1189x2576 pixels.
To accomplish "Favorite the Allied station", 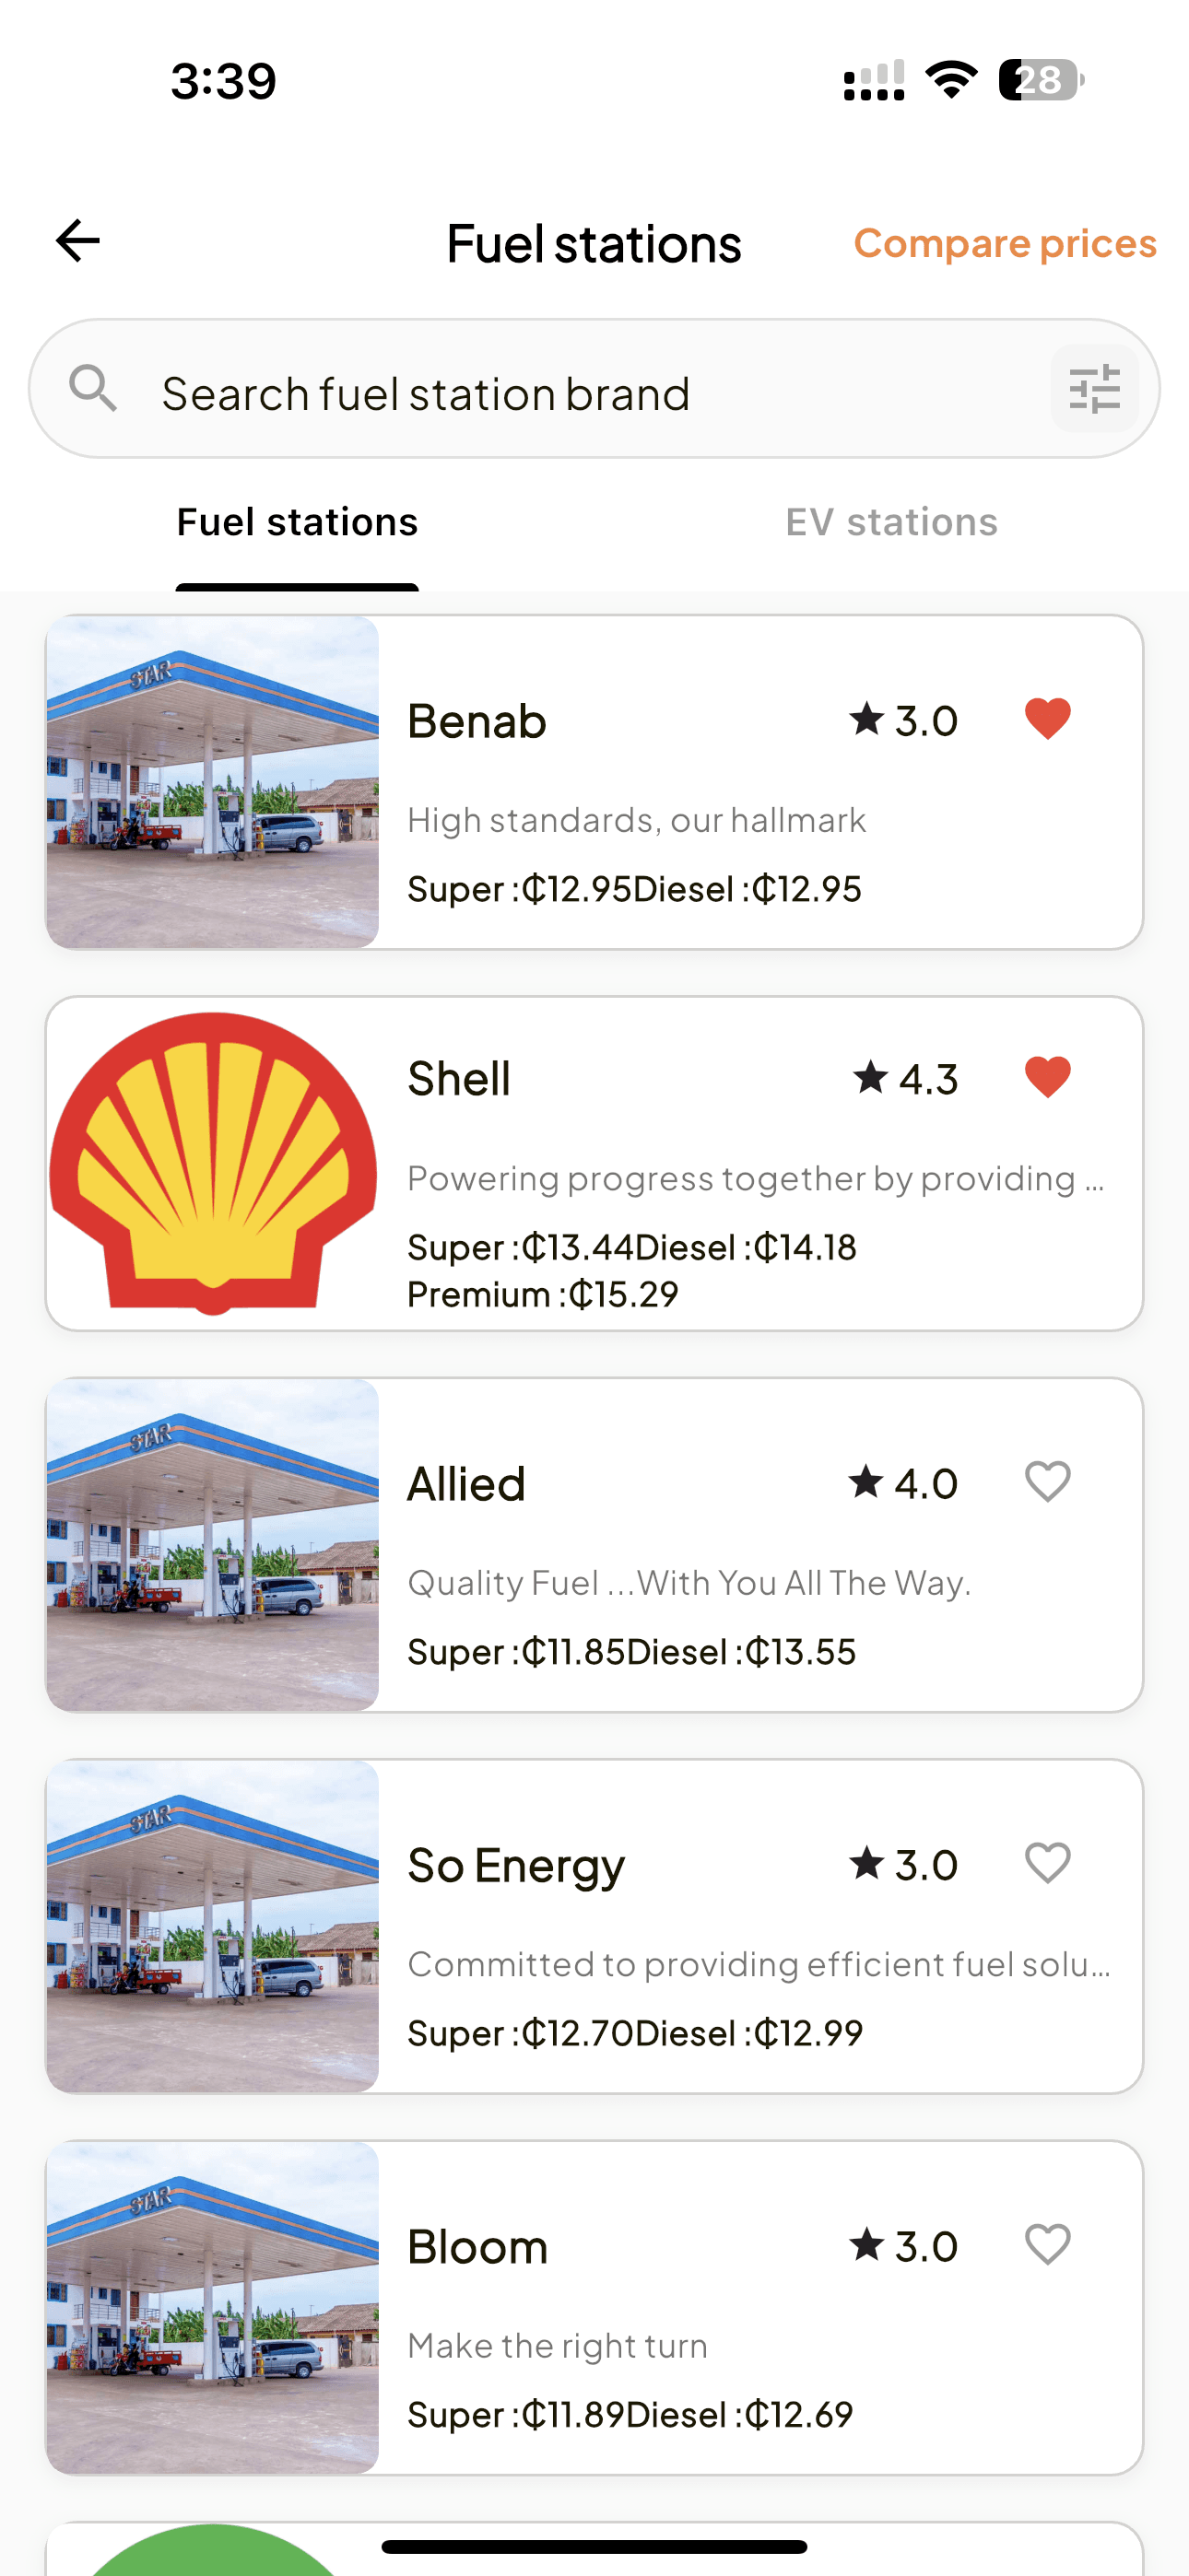I will (x=1047, y=1482).
